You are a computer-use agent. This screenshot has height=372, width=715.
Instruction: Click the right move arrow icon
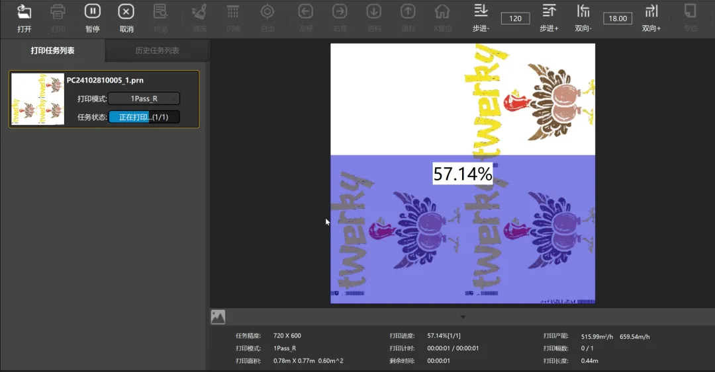tap(340, 12)
